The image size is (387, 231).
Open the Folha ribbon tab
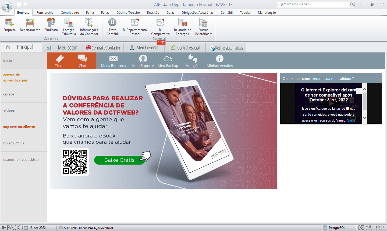tap(90, 13)
